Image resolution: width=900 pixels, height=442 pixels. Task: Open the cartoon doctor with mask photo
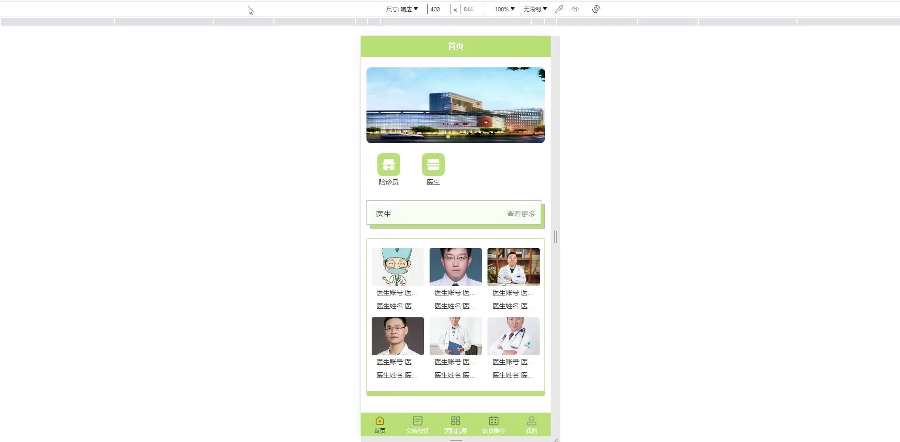[398, 267]
